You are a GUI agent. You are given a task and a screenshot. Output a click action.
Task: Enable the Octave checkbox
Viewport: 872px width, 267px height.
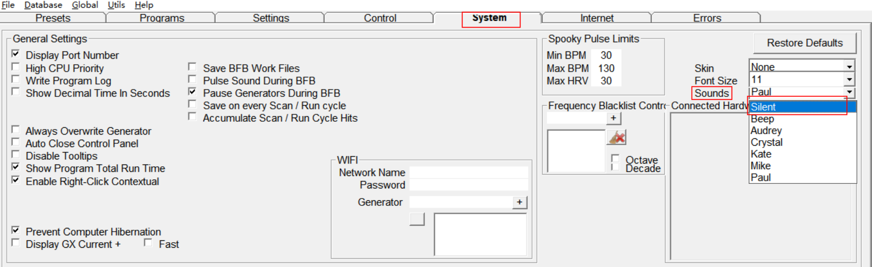(615, 159)
